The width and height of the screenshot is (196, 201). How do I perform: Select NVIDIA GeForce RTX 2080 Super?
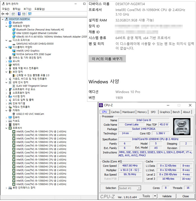point(34,54)
